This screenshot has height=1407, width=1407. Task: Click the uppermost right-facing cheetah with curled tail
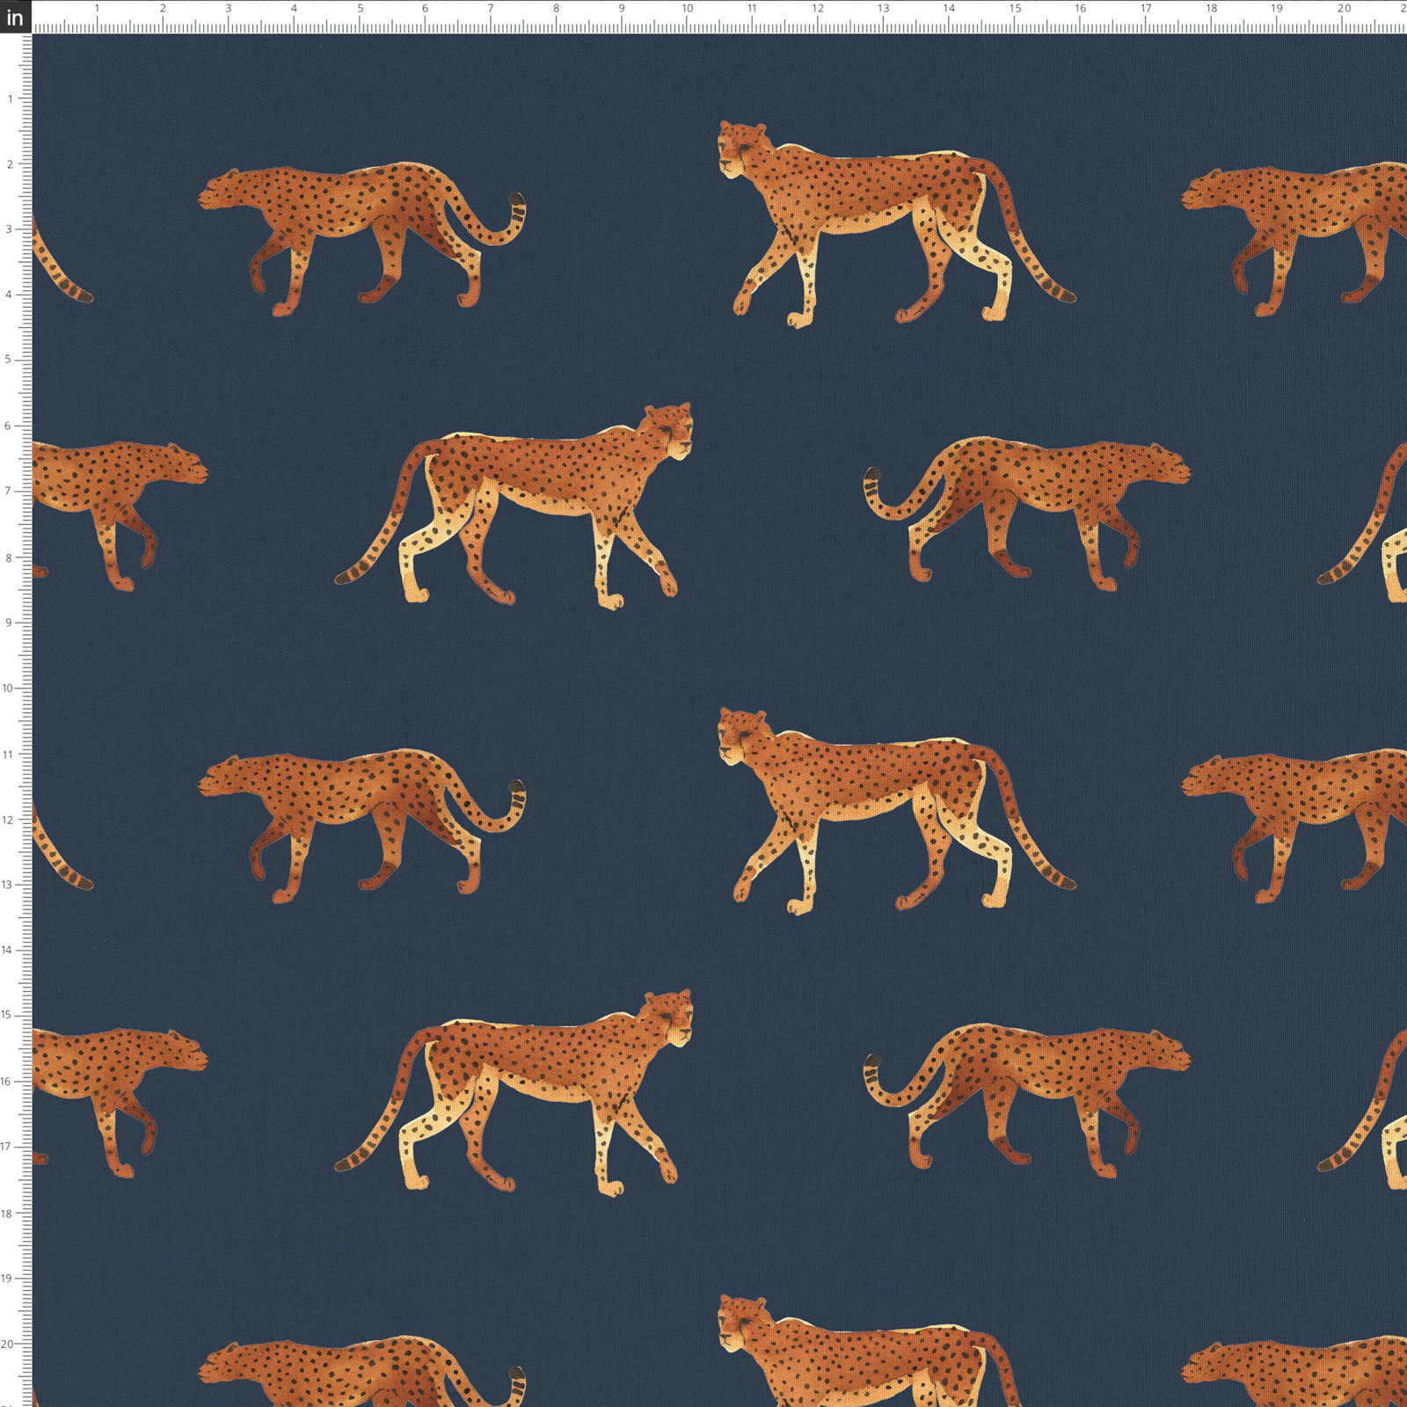click(x=1027, y=514)
